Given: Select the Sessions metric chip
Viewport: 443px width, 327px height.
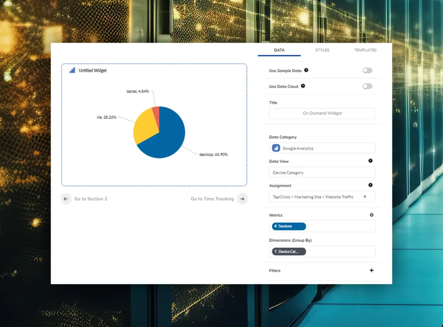Looking at the screenshot, I should point(289,226).
